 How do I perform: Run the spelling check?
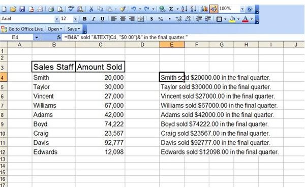(x=71, y=9)
